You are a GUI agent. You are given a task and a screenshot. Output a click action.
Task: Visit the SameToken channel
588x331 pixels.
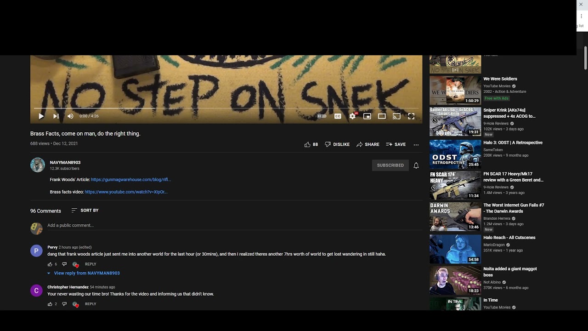tap(493, 150)
